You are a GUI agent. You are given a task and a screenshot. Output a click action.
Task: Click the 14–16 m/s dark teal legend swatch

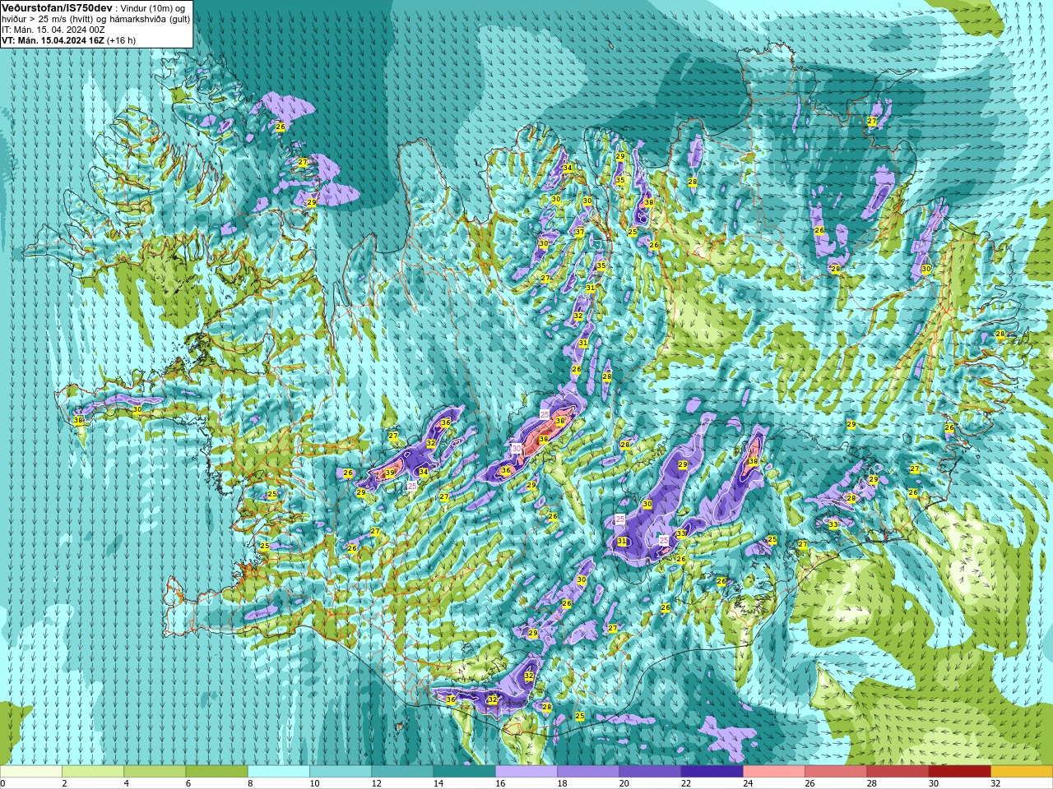click(464, 772)
